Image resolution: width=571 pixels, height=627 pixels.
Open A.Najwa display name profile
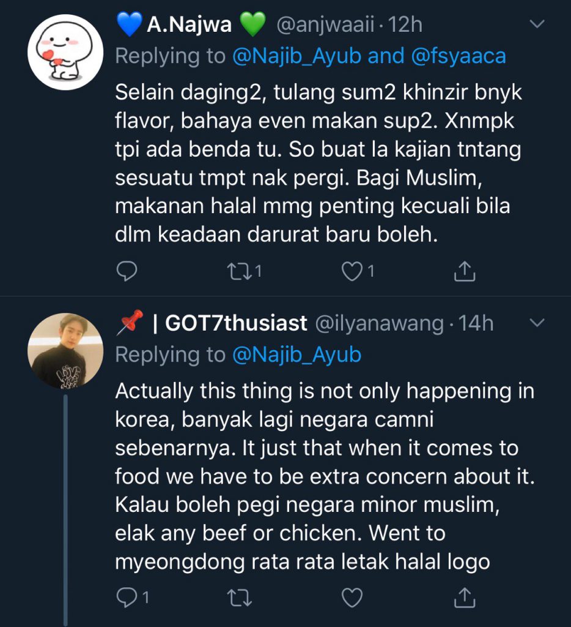[x=190, y=25]
